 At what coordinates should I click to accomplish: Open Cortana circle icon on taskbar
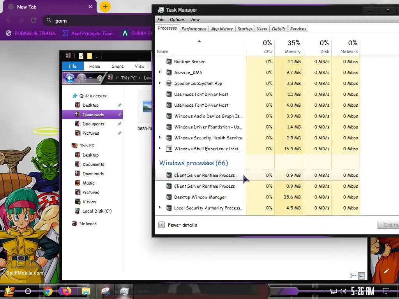tap(28, 291)
